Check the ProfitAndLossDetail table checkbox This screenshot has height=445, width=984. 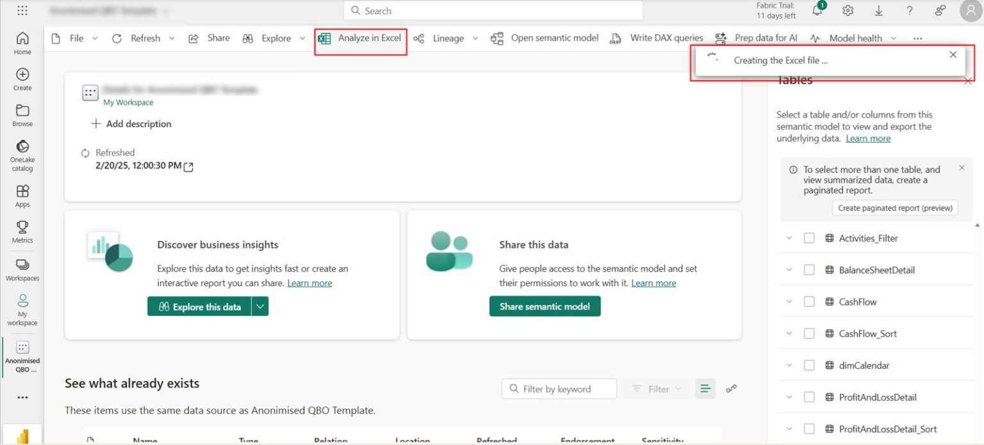click(809, 397)
